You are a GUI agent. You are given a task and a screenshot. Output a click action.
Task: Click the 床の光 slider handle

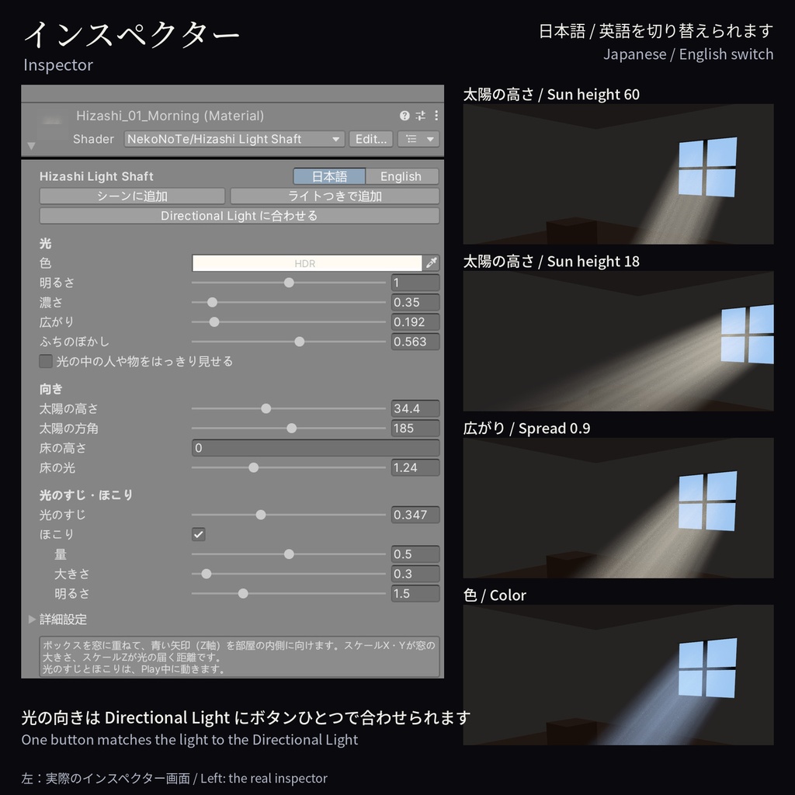(x=254, y=467)
